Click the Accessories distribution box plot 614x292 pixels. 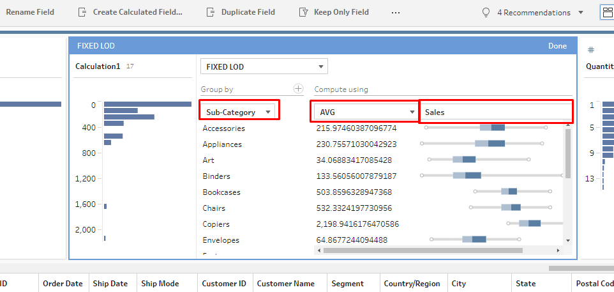[x=492, y=128]
